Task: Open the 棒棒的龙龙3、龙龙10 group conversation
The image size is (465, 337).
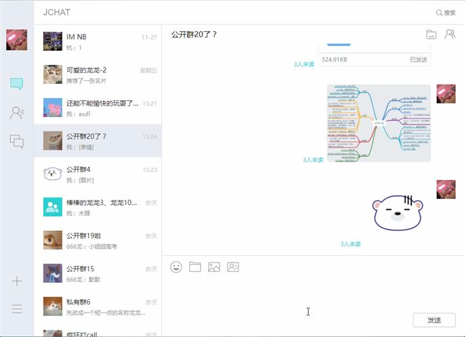Action: click(x=98, y=207)
